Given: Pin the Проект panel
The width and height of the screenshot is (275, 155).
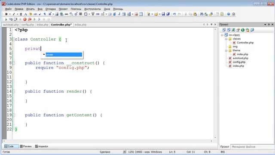Looking at the screenshot, I should pyautogui.click(x=269, y=25).
